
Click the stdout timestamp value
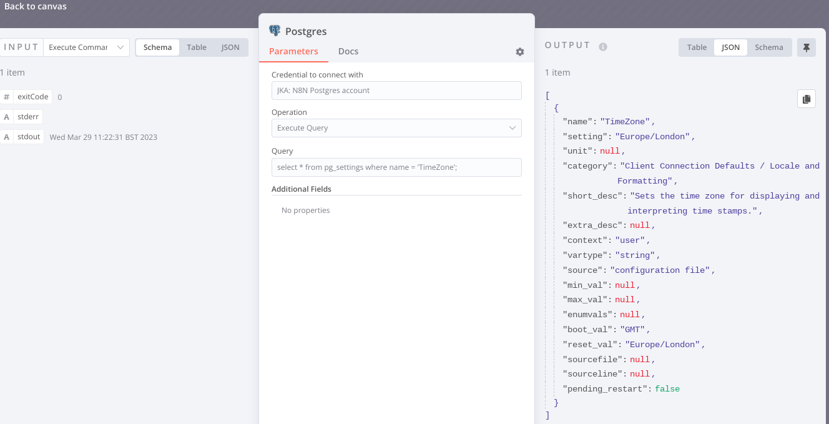104,137
